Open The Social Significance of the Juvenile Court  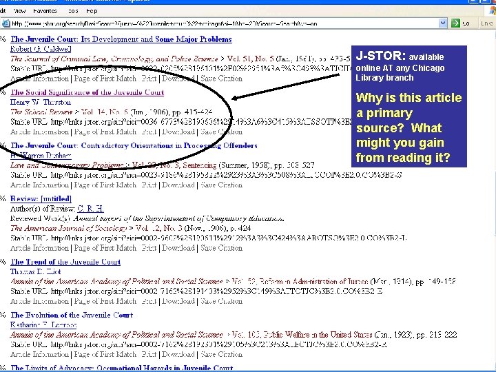(87, 92)
